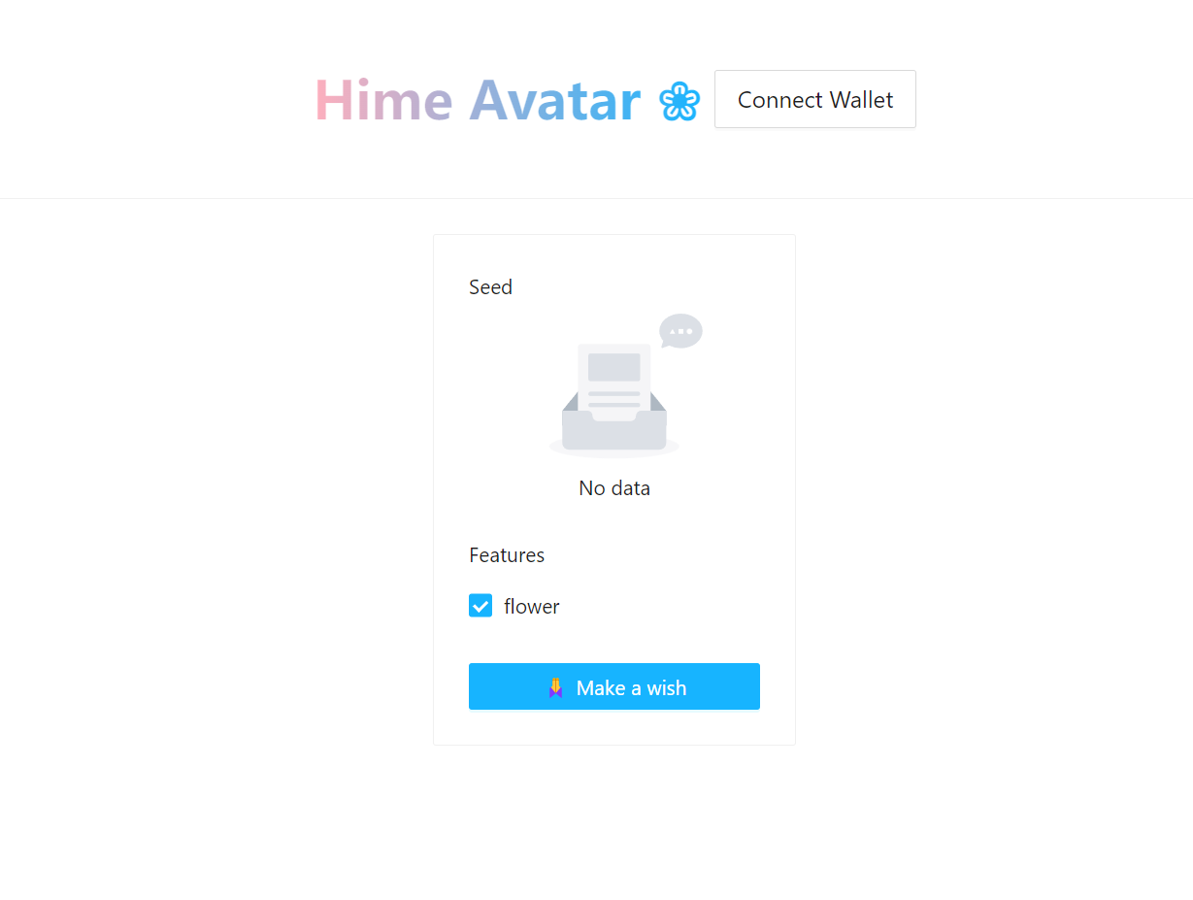Click the three dots inside the speech bubble

[681, 331]
